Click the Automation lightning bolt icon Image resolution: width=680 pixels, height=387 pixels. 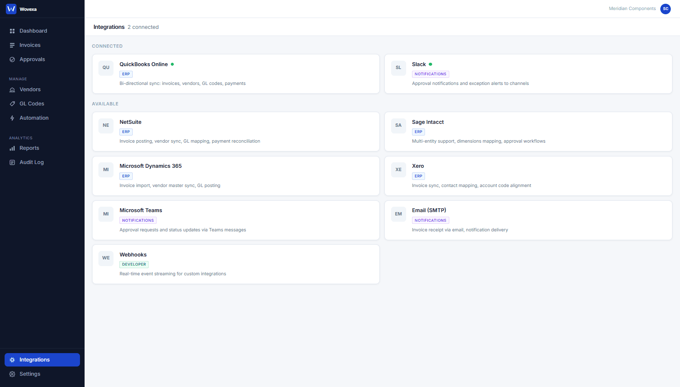pos(13,118)
